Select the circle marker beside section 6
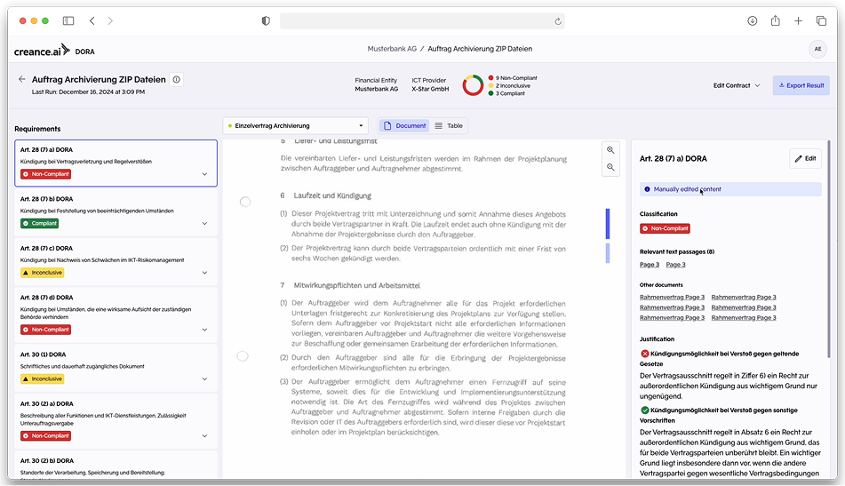 [245, 202]
